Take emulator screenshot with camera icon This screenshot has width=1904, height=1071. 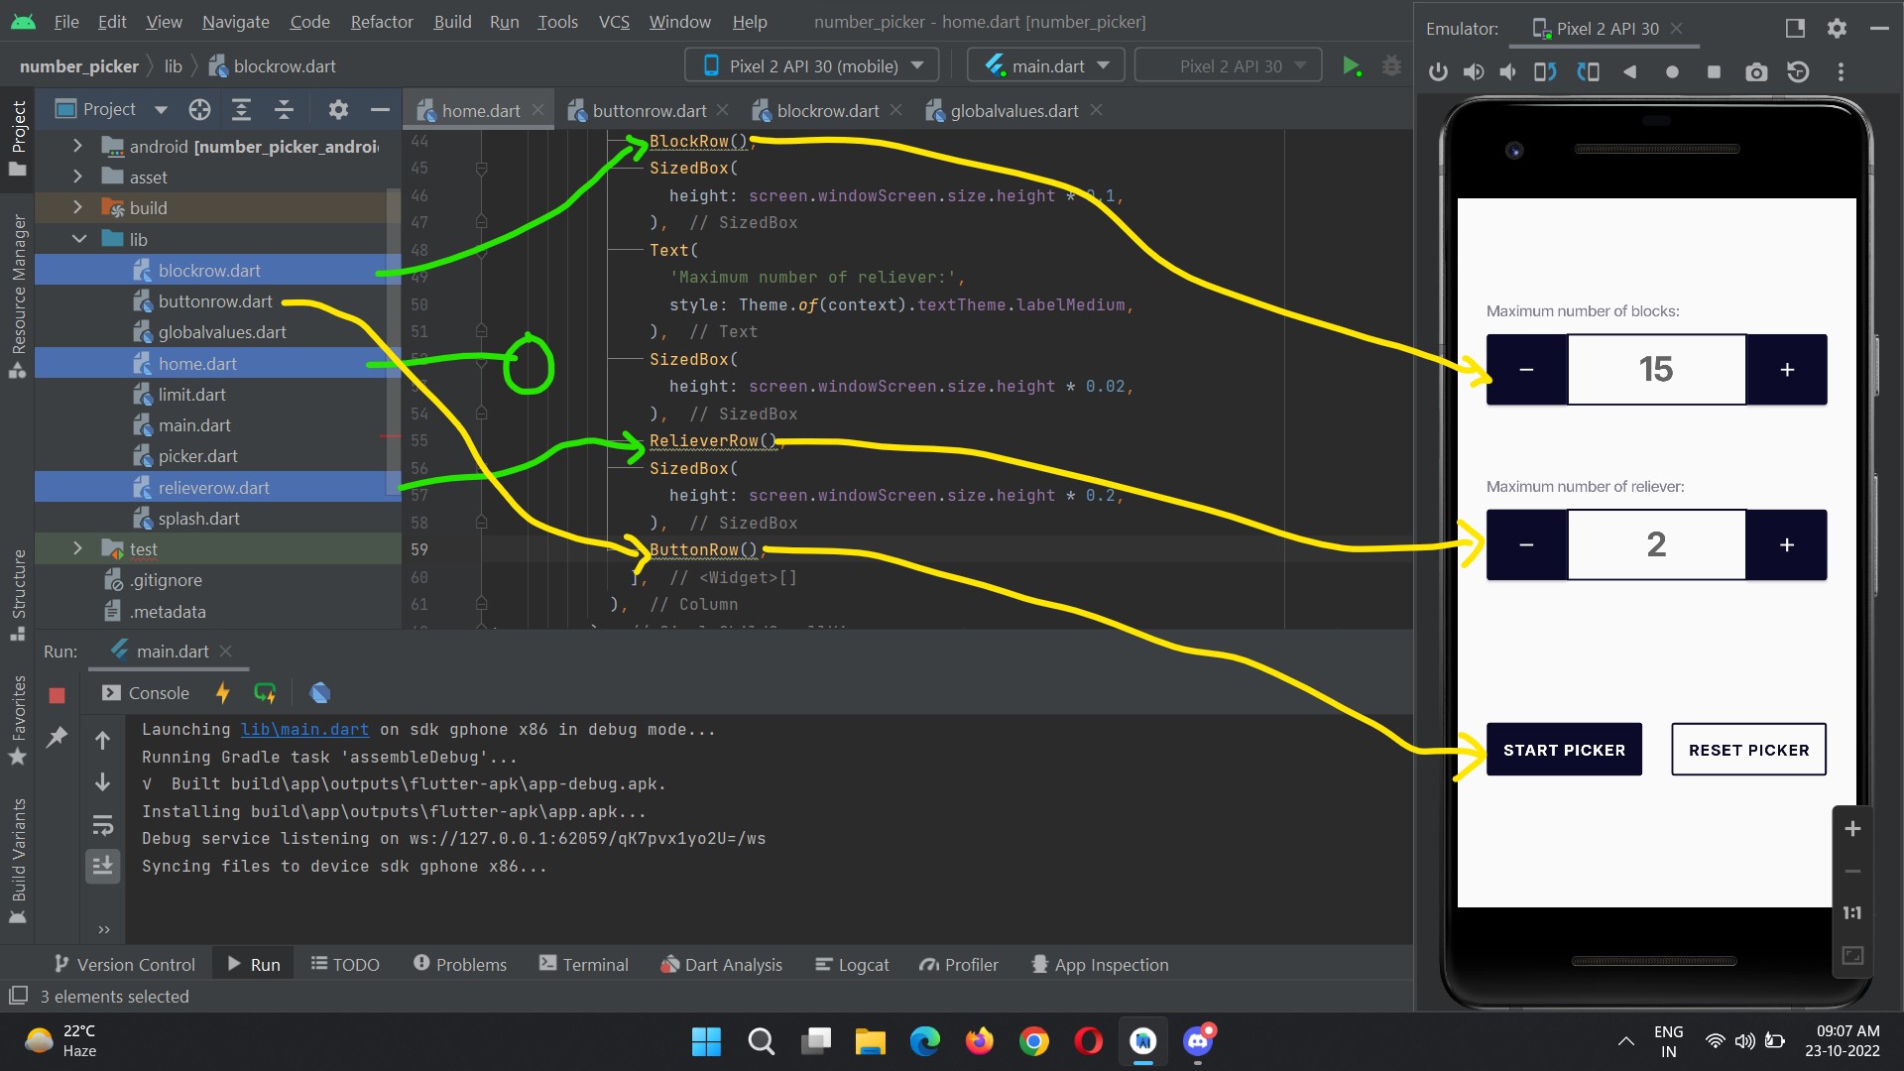point(1756,71)
